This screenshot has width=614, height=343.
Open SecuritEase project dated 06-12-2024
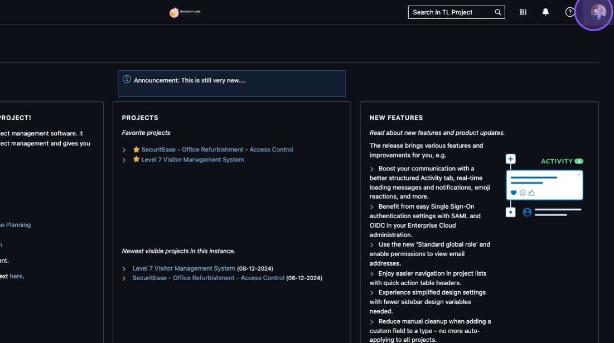pyautogui.click(x=208, y=278)
